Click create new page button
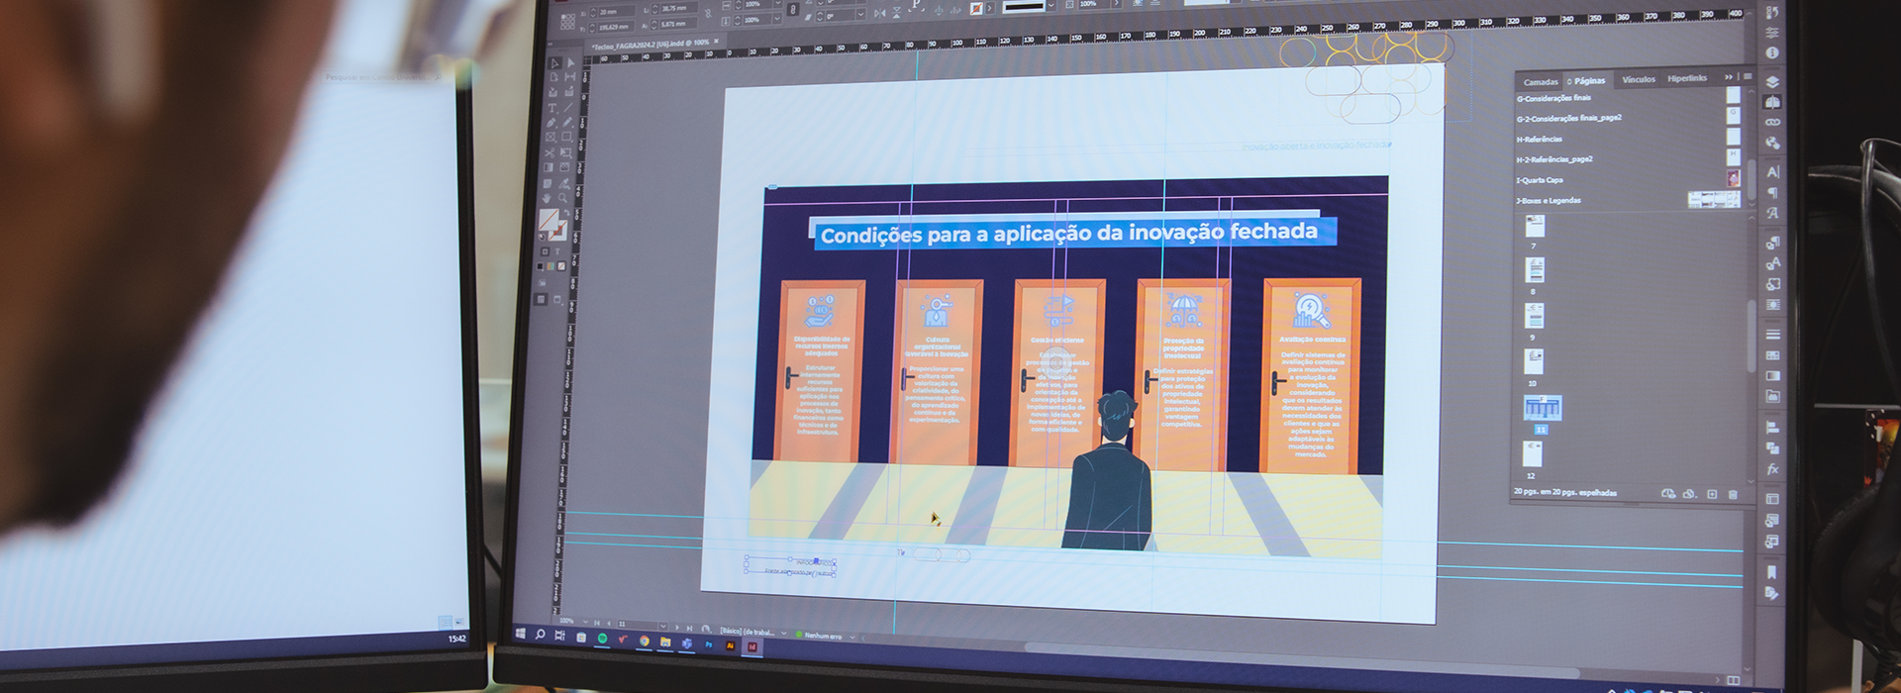The height and width of the screenshot is (693, 1901). 1712,494
